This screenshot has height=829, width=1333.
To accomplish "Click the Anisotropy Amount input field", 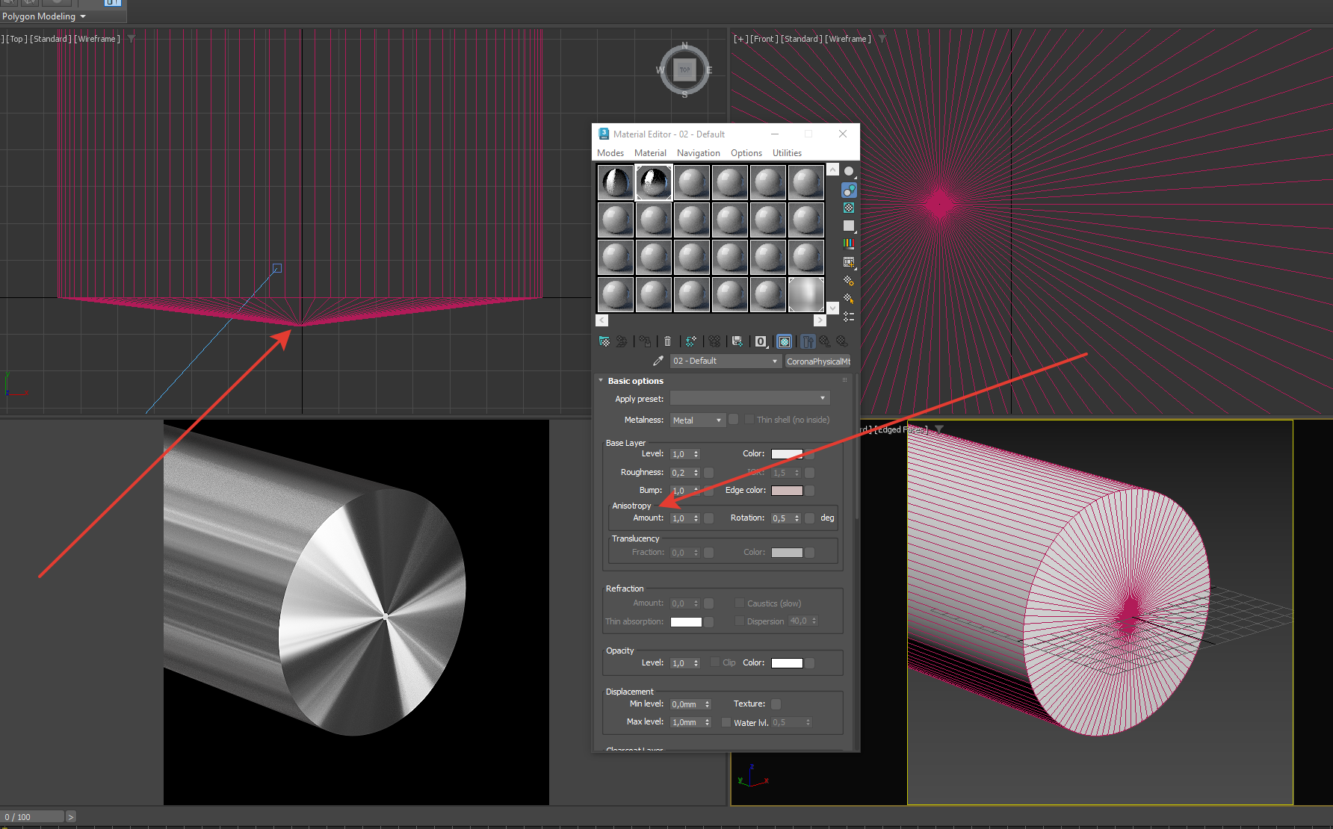I will (x=680, y=518).
